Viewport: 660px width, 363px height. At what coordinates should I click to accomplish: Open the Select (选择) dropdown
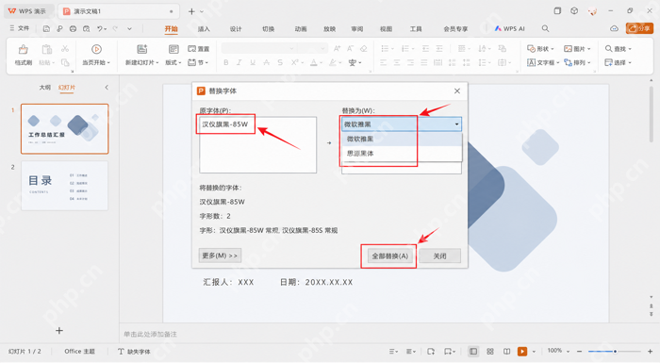pyautogui.click(x=618, y=63)
